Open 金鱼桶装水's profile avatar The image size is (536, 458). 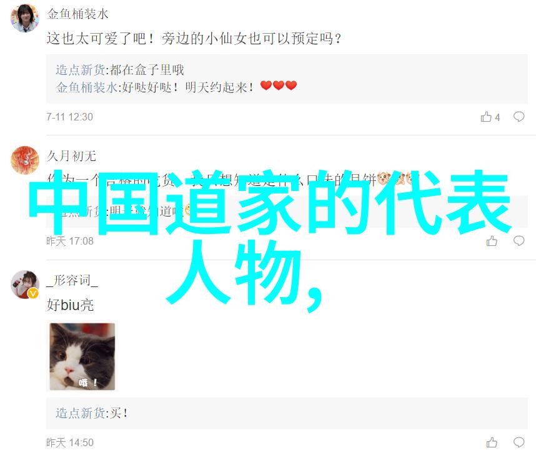click(x=24, y=18)
